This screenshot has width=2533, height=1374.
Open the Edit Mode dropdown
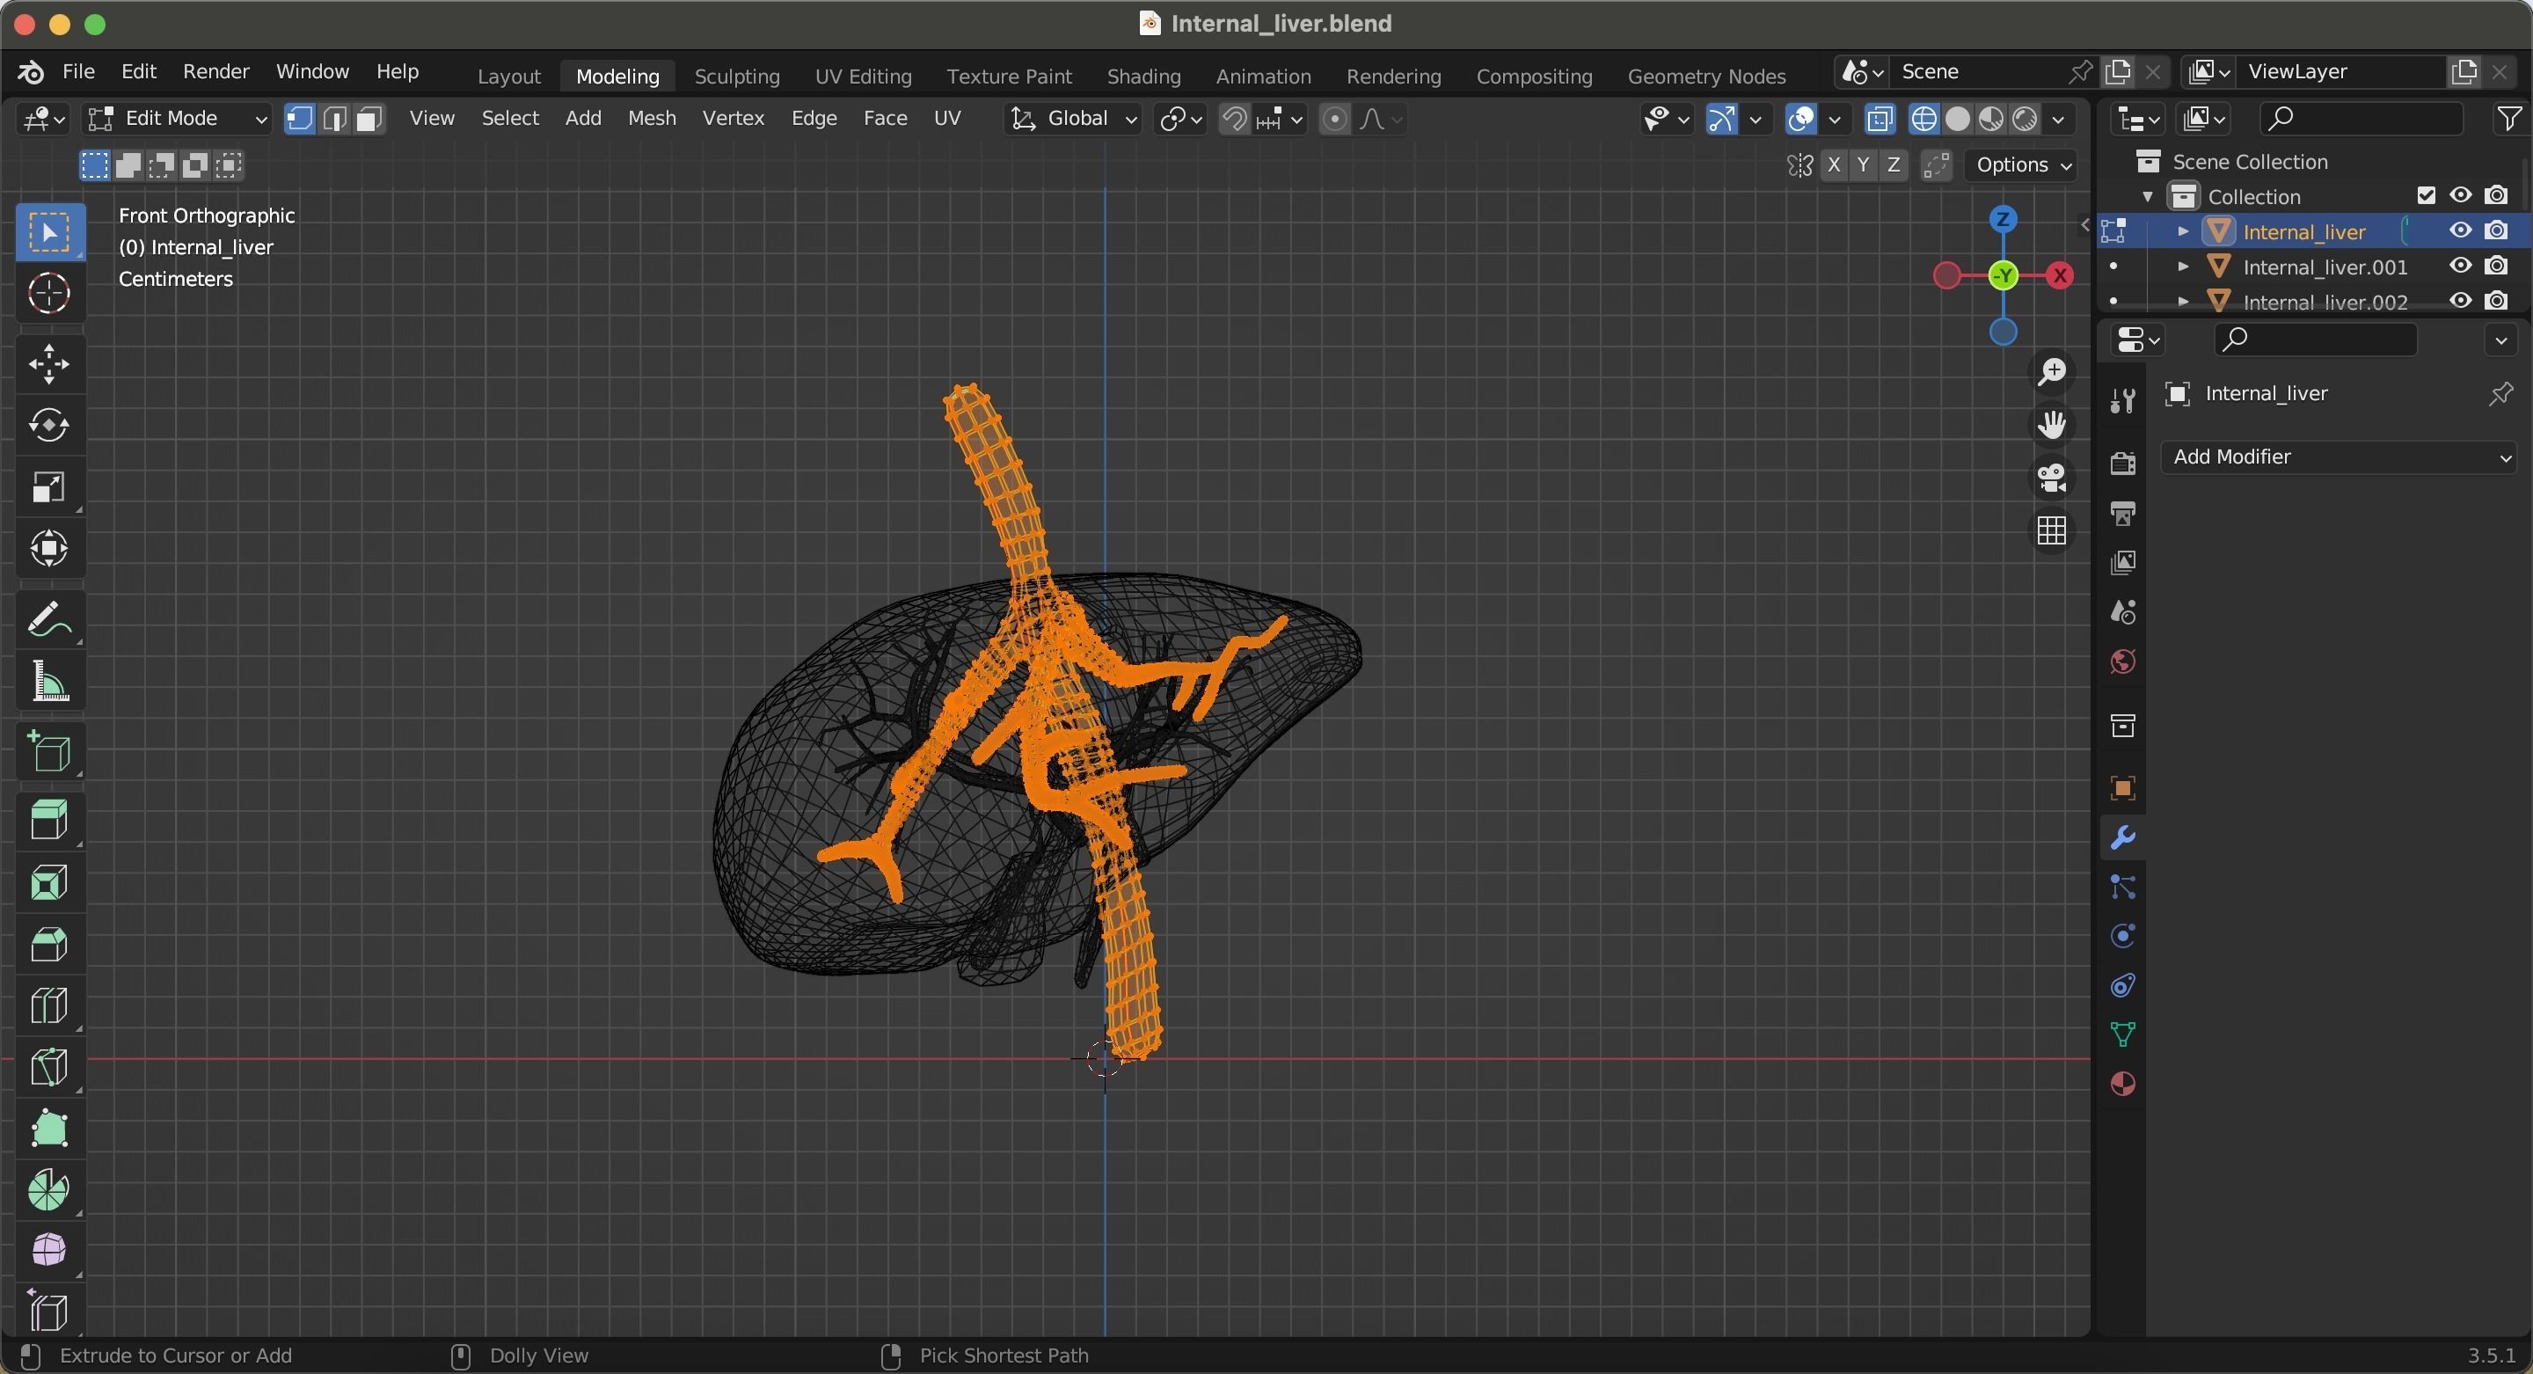tap(177, 119)
